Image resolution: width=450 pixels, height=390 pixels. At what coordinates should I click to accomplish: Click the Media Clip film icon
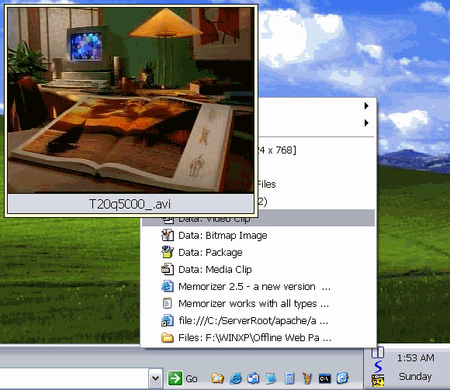coord(168,269)
